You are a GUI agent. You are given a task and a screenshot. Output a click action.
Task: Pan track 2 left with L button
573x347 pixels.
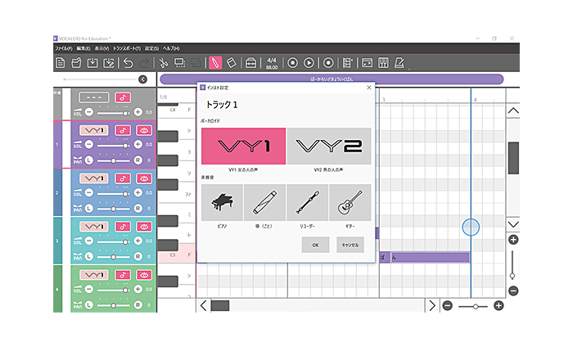pyautogui.click(x=88, y=209)
